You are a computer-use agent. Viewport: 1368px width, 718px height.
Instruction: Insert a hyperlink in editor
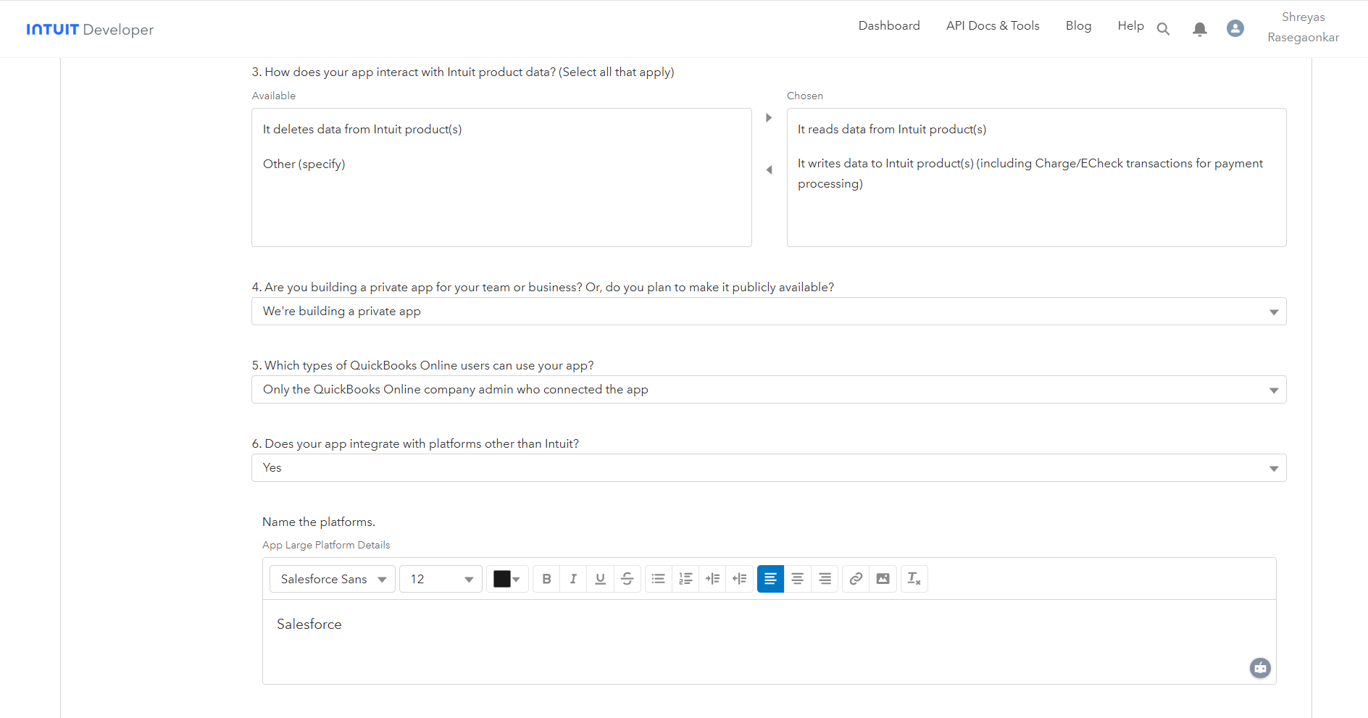point(856,579)
